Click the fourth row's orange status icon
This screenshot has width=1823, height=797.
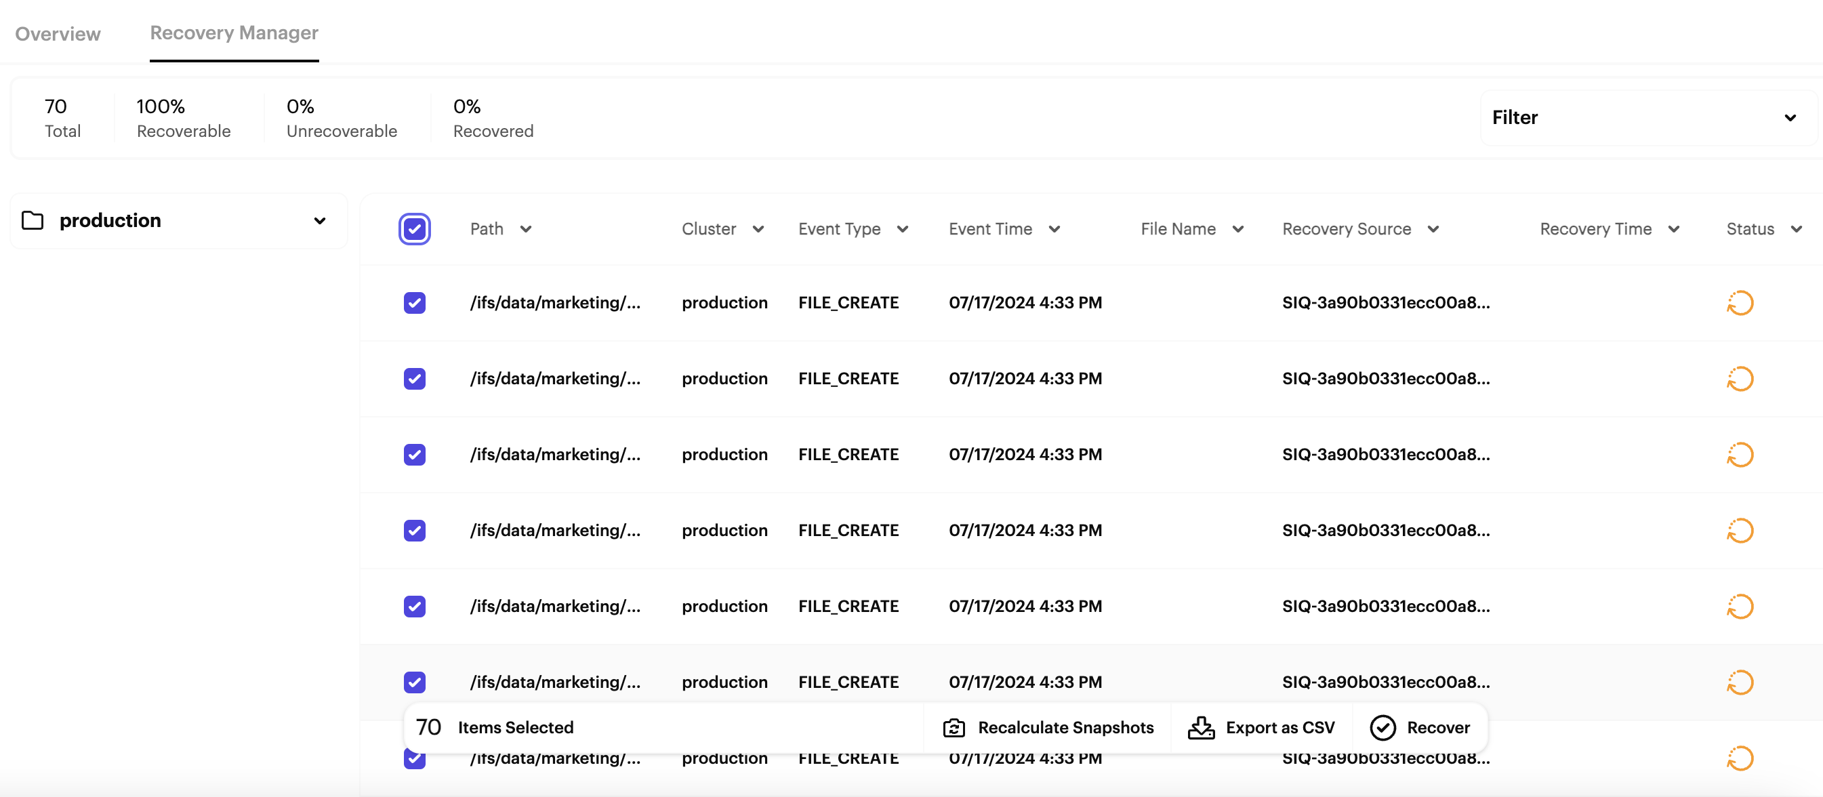pos(1740,531)
